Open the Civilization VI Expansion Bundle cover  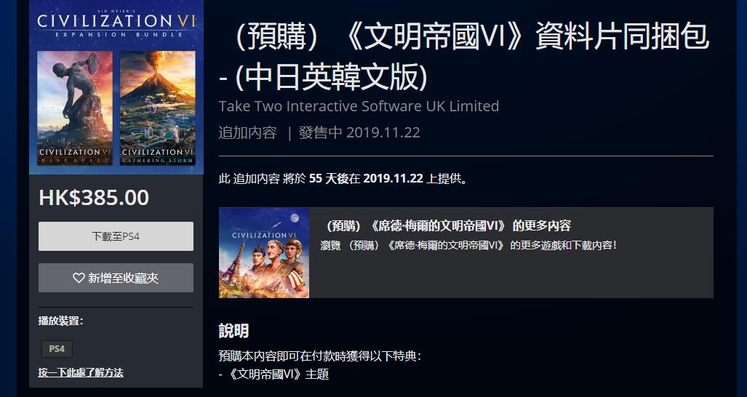pyautogui.click(x=116, y=87)
